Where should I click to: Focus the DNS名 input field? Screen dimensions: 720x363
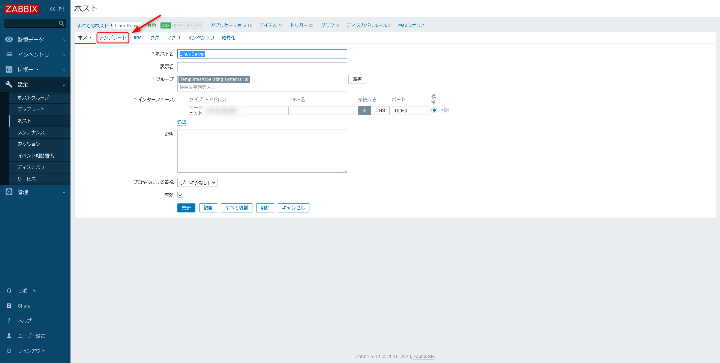(323, 111)
